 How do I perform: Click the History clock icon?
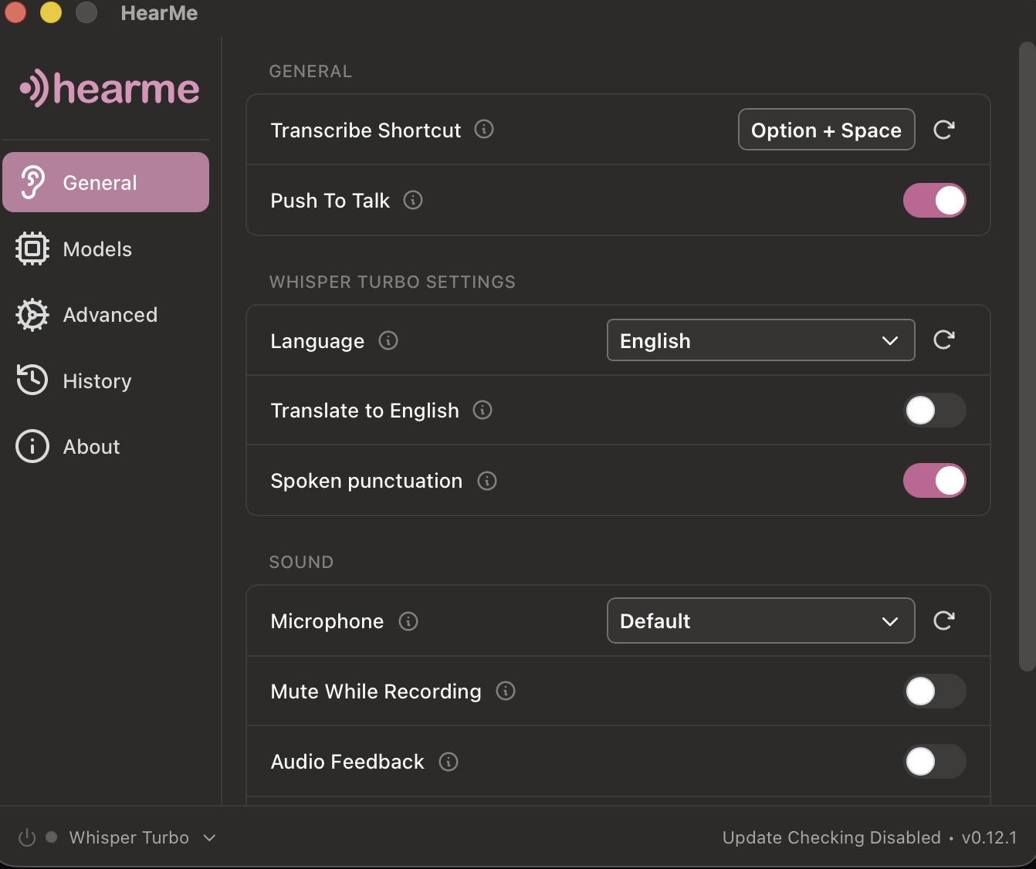pos(32,380)
